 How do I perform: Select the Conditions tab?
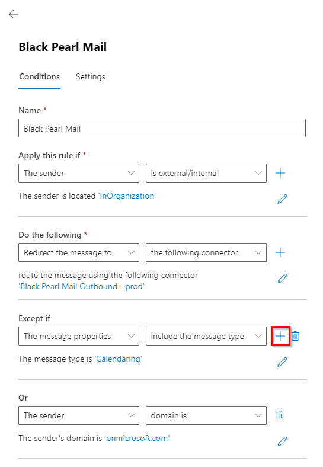click(x=39, y=77)
